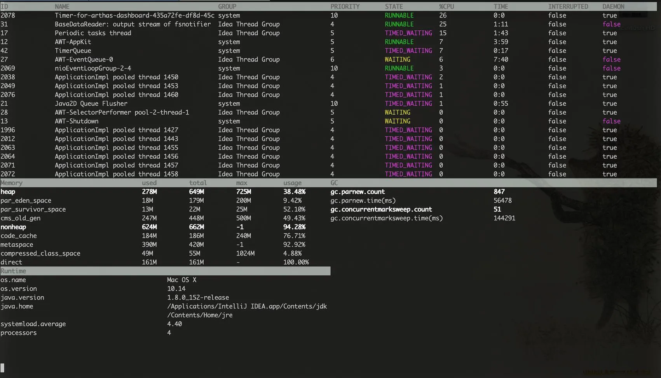Viewport: 661px width, 378px height.
Task: Click AWT-Shutdown thread name
Action: point(77,121)
